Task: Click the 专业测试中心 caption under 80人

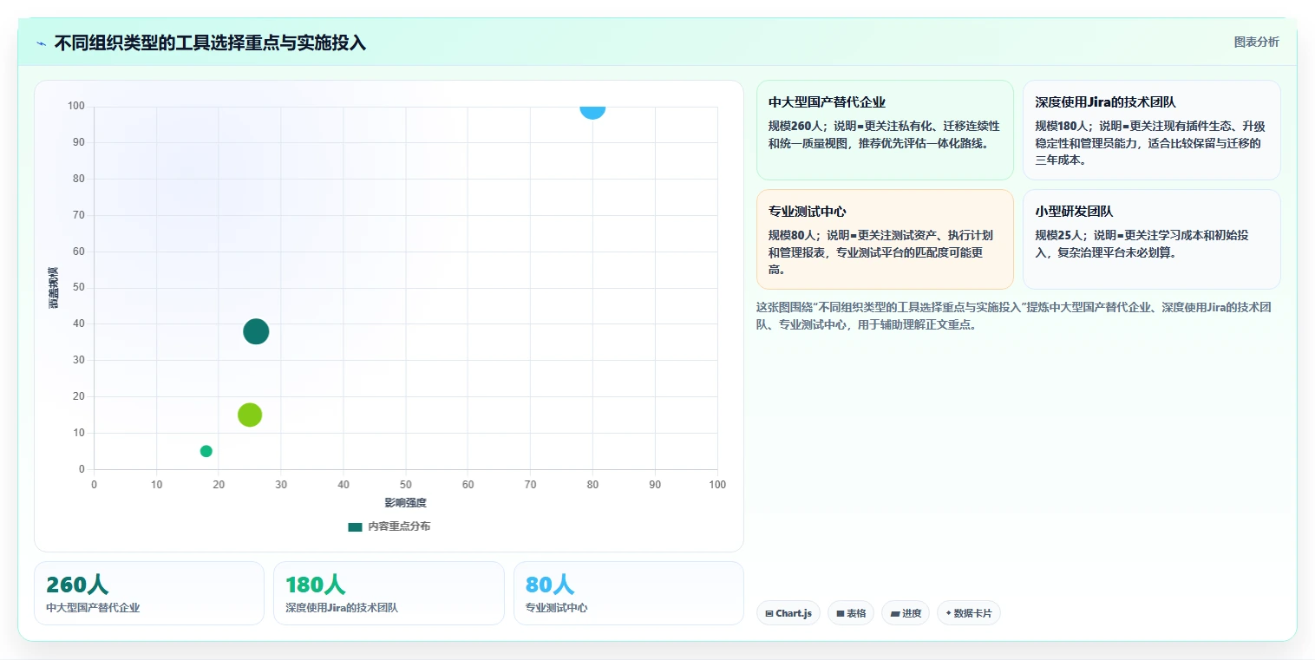Action: pos(557,608)
